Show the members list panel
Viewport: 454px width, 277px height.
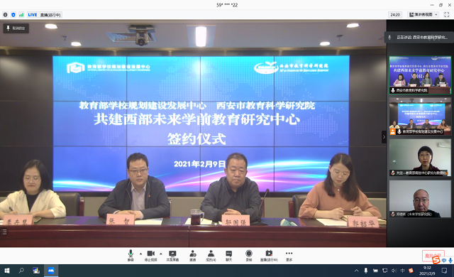pyautogui.click(x=211, y=256)
